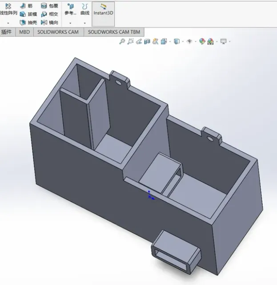Toggle the Hide/Show Items eye icon
This screenshot has width=277, height=285.
click(x=189, y=41)
